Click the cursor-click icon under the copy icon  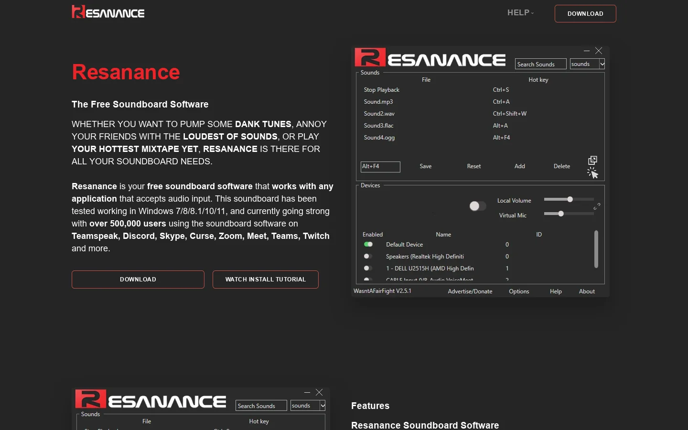point(592,173)
